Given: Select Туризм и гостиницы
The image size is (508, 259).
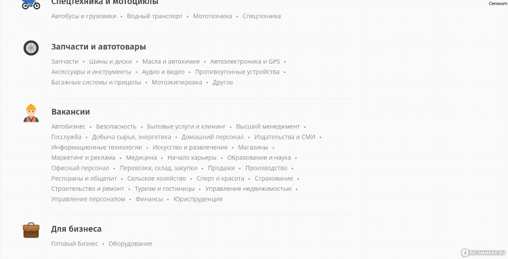Looking at the screenshot, I should pyautogui.click(x=165, y=189).
